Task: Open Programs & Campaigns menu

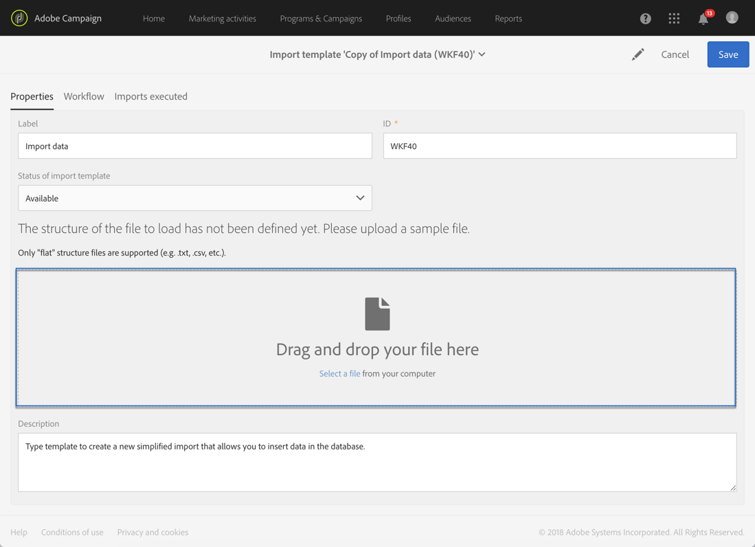Action: coord(321,19)
